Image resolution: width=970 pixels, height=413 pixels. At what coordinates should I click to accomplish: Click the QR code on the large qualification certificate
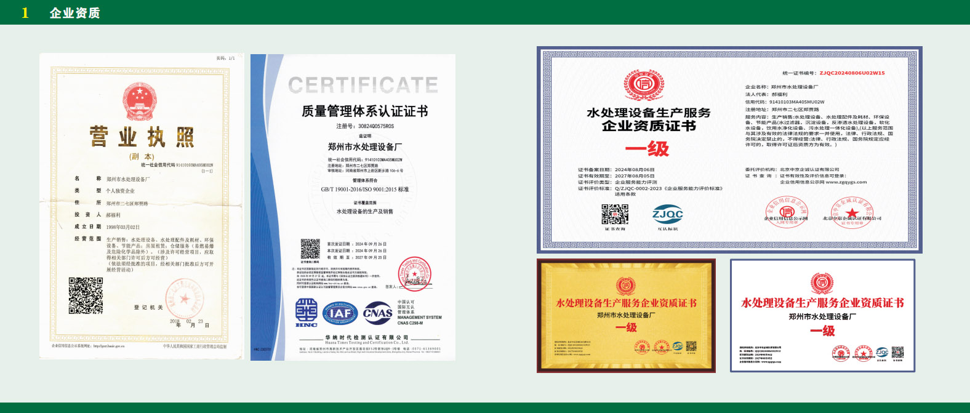click(615, 215)
